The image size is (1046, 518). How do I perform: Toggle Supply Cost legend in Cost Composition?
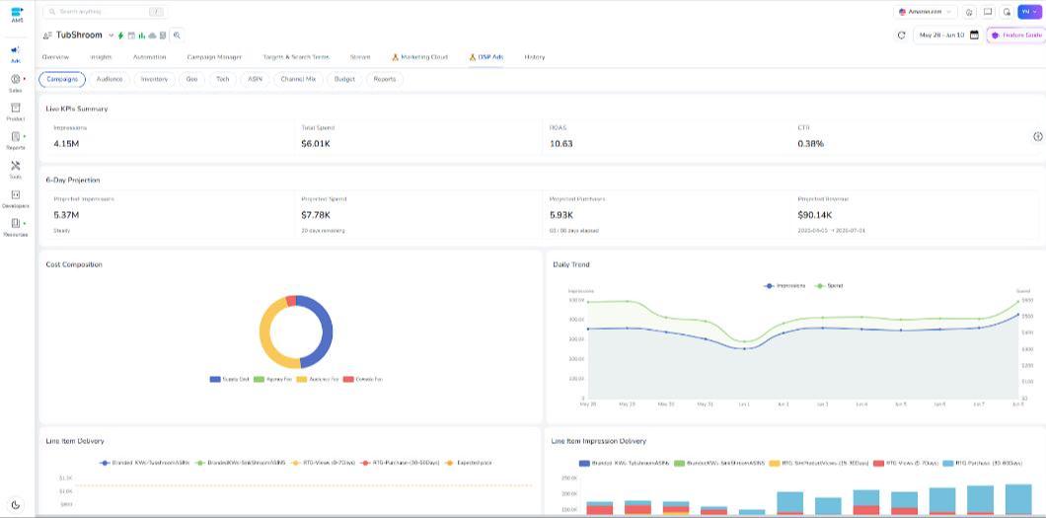(230, 379)
